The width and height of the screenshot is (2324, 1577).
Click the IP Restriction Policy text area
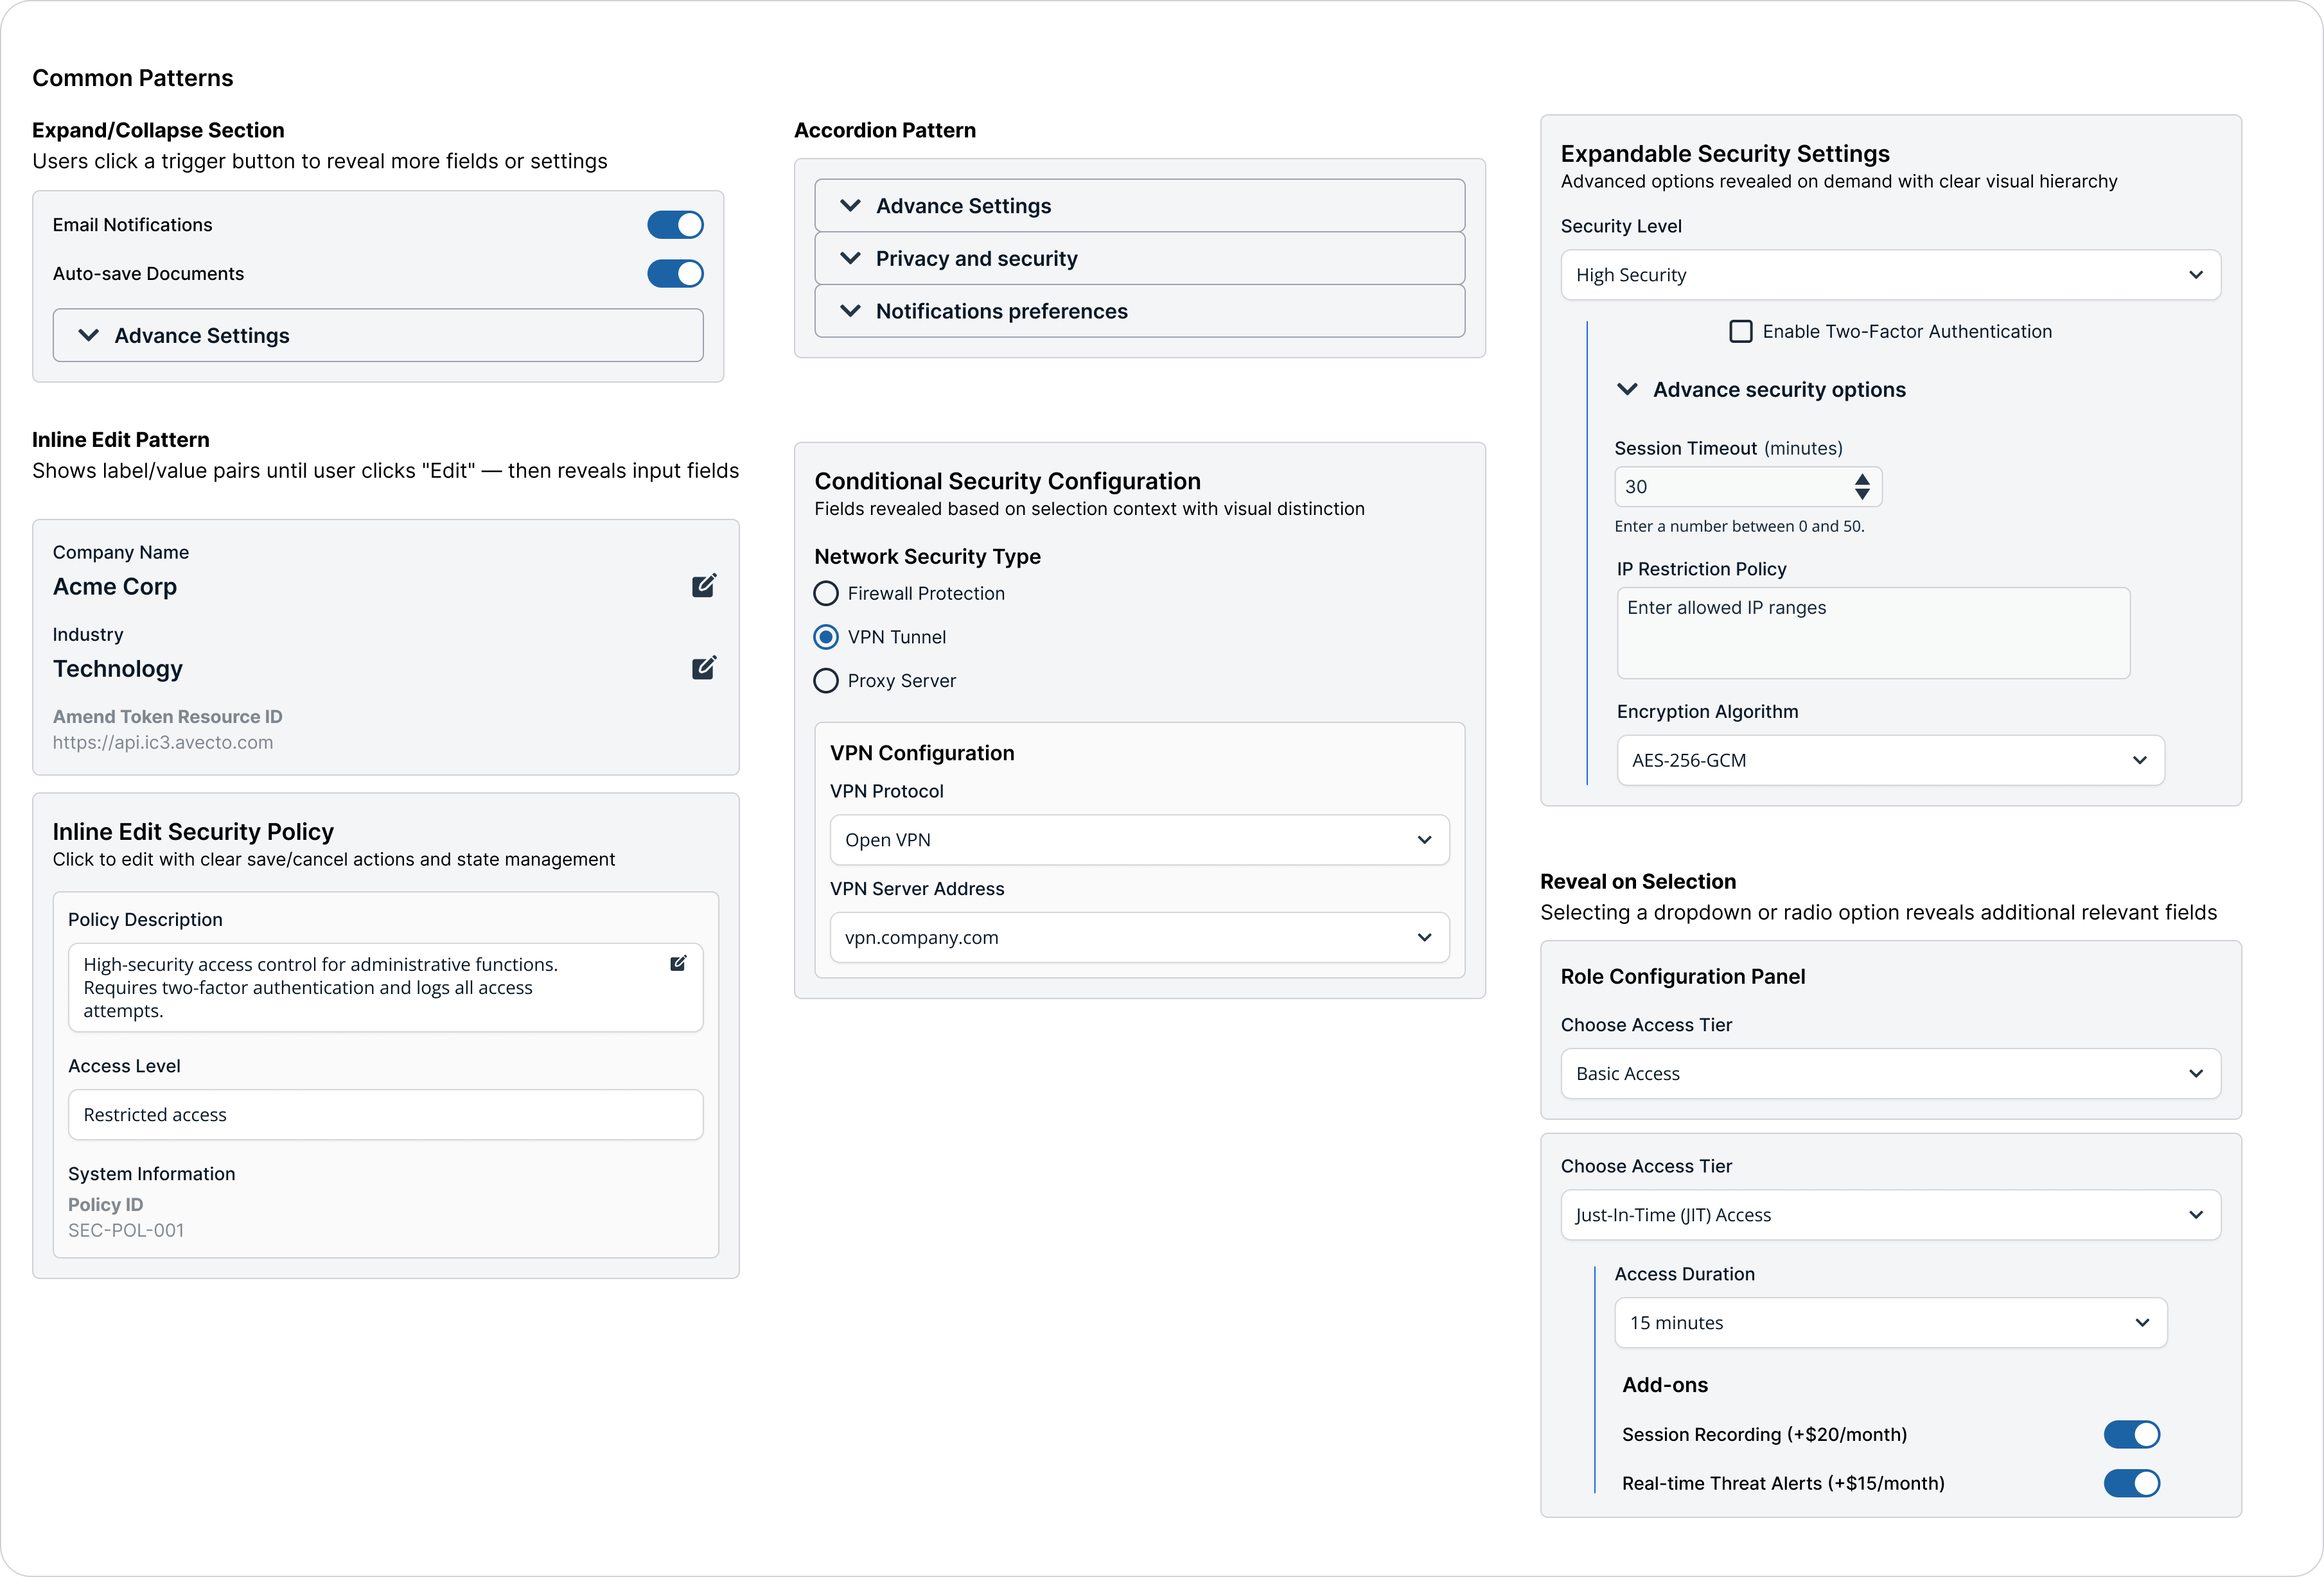coord(1873,634)
